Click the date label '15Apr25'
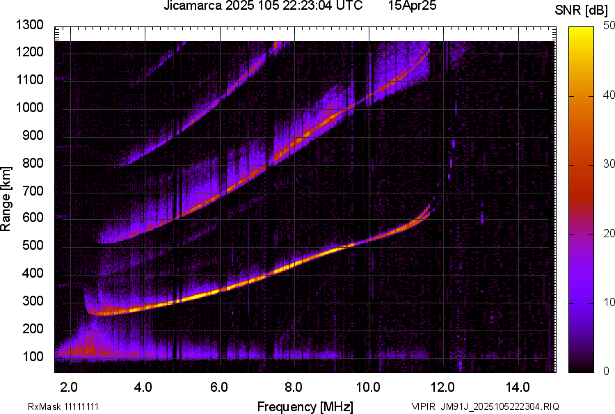 coord(413,6)
